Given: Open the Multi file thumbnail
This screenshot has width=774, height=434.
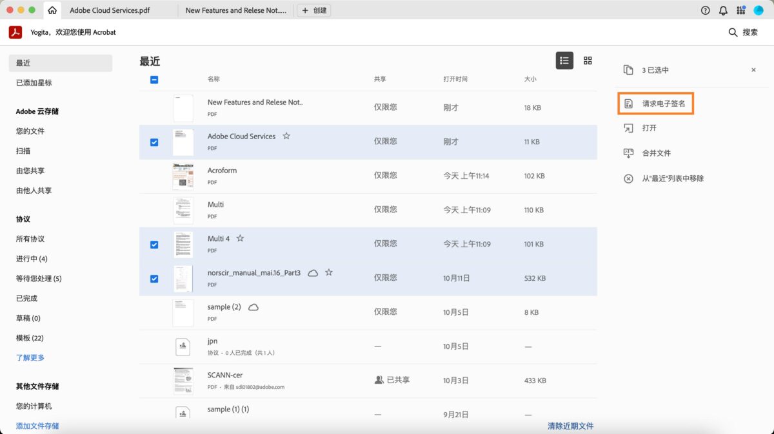Looking at the screenshot, I should [183, 211].
